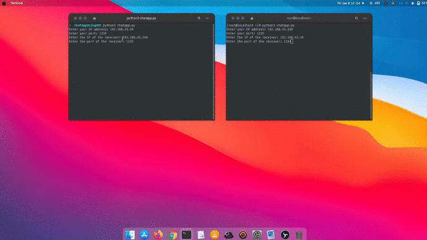Open Firefox from the dock

[158, 234]
